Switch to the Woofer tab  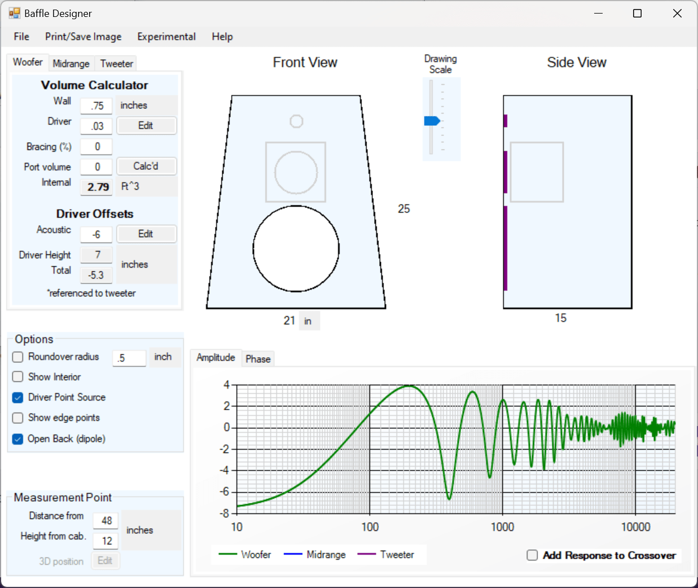[28, 62]
